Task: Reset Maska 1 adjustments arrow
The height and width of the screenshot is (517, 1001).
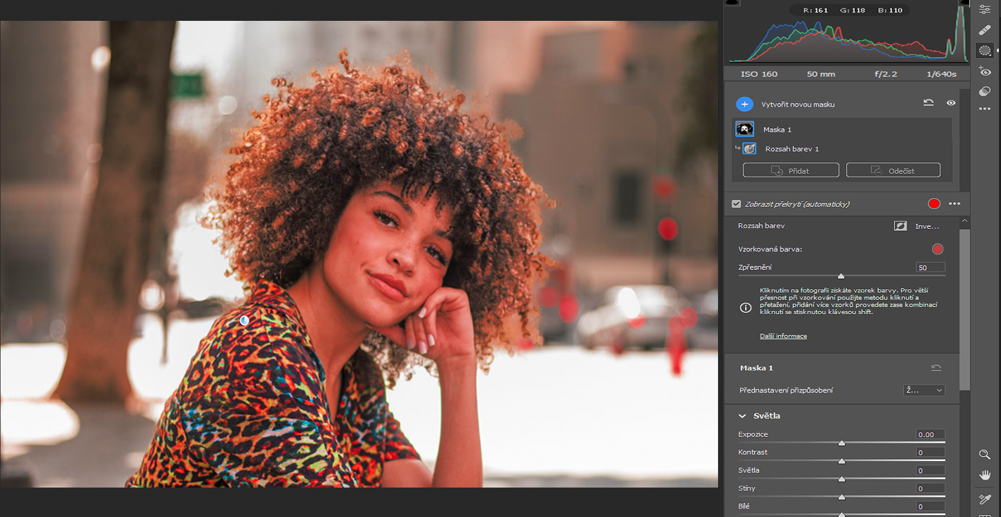Action: (936, 368)
